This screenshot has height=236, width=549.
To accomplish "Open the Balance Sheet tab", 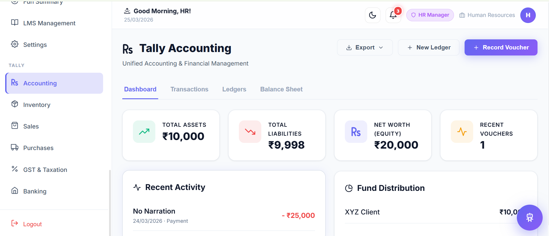I will coord(281,89).
